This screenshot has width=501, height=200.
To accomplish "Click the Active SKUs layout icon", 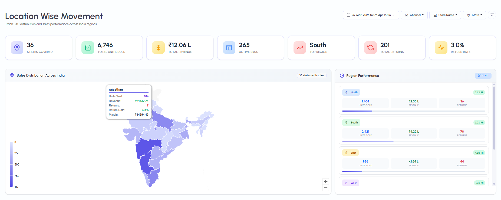I will (229, 48).
